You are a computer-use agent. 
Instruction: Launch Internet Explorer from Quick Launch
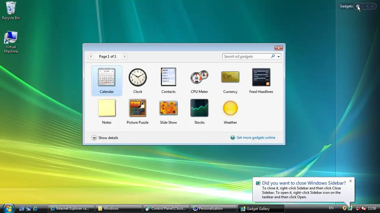point(35,209)
